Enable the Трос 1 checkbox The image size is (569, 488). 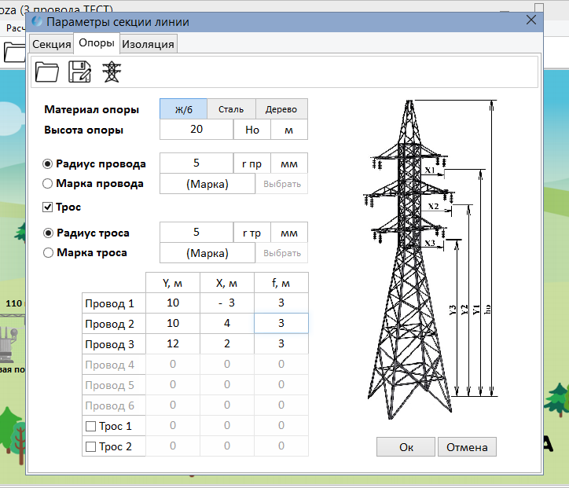point(90,427)
